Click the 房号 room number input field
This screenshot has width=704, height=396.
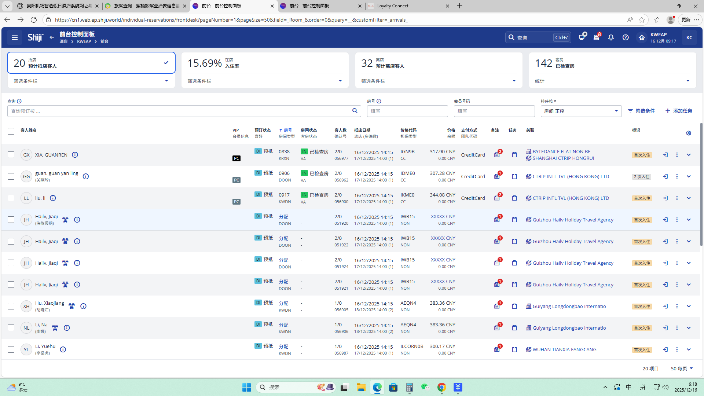(407, 111)
